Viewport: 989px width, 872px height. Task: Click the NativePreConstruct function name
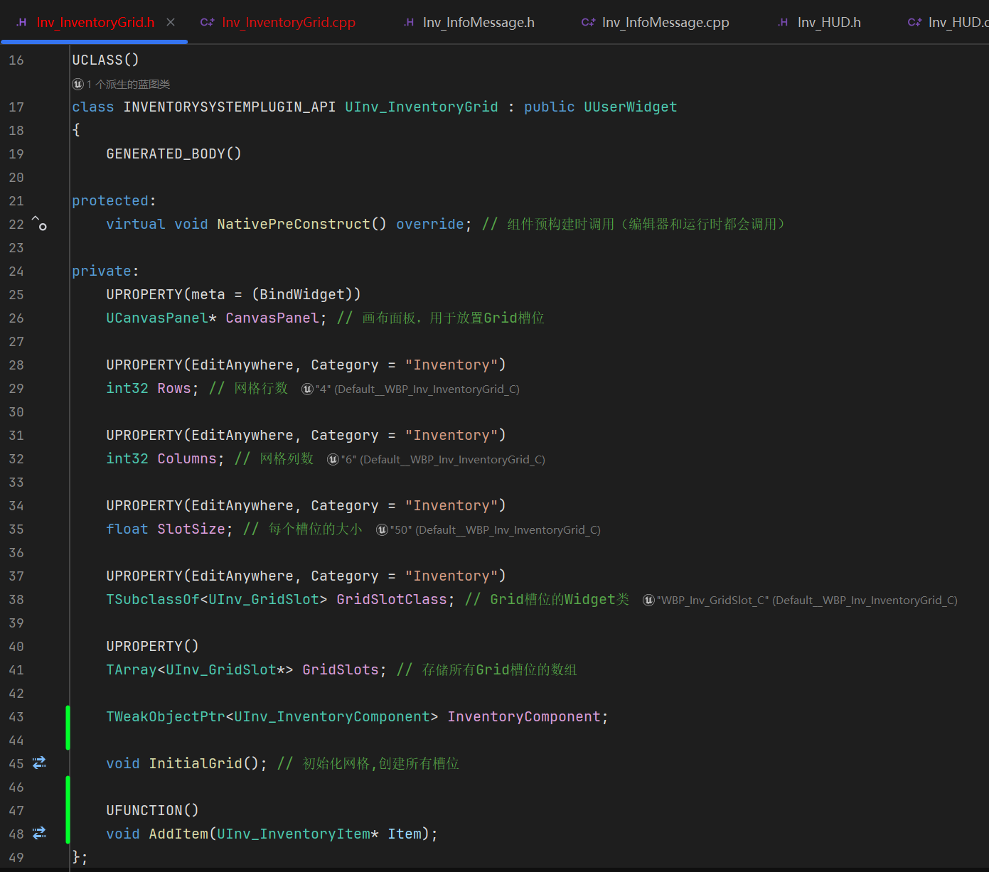[x=294, y=225]
